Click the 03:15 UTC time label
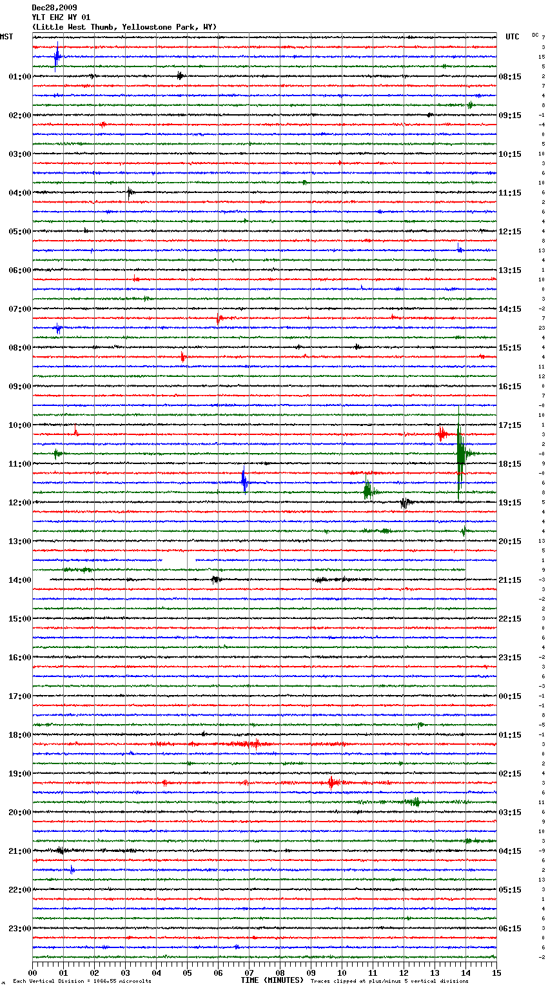This screenshot has width=548, height=990. coord(510,813)
